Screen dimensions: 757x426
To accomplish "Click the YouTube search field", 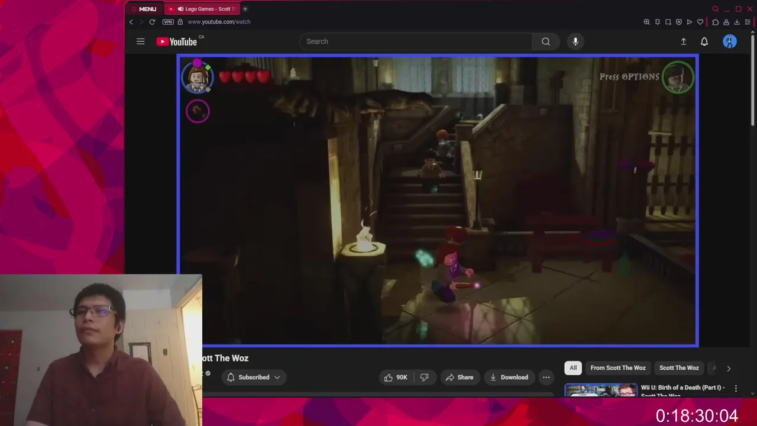I will (416, 41).
